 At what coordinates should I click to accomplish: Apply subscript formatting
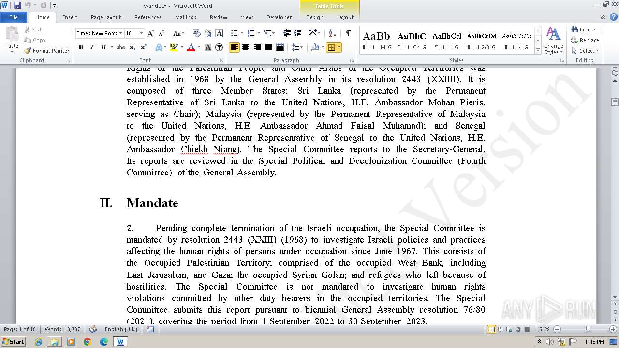[x=133, y=47]
